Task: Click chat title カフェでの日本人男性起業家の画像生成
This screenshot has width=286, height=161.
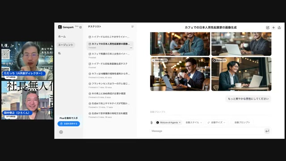Action: coord(210,28)
